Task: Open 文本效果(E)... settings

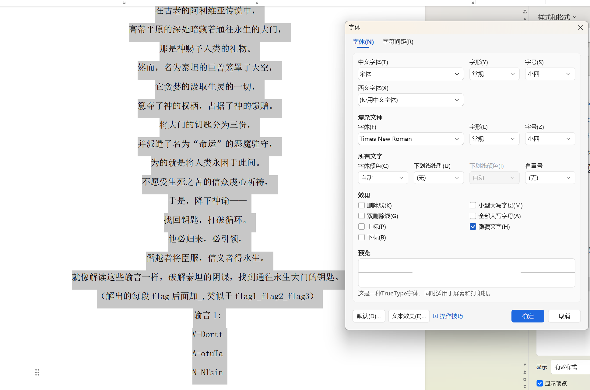Action: tap(409, 316)
